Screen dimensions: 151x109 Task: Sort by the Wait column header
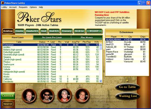(x=67, y=42)
